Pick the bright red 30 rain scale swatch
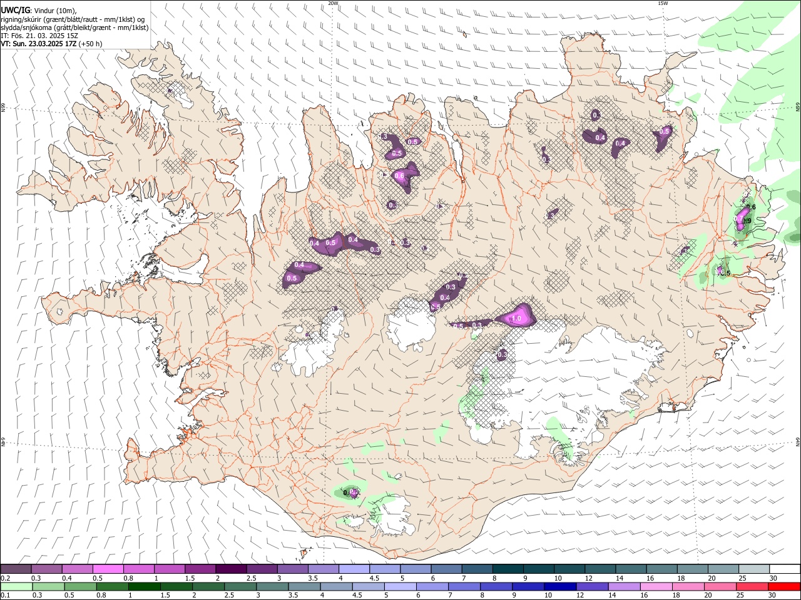This screenshot has height=600, width=801. [784, 587]
